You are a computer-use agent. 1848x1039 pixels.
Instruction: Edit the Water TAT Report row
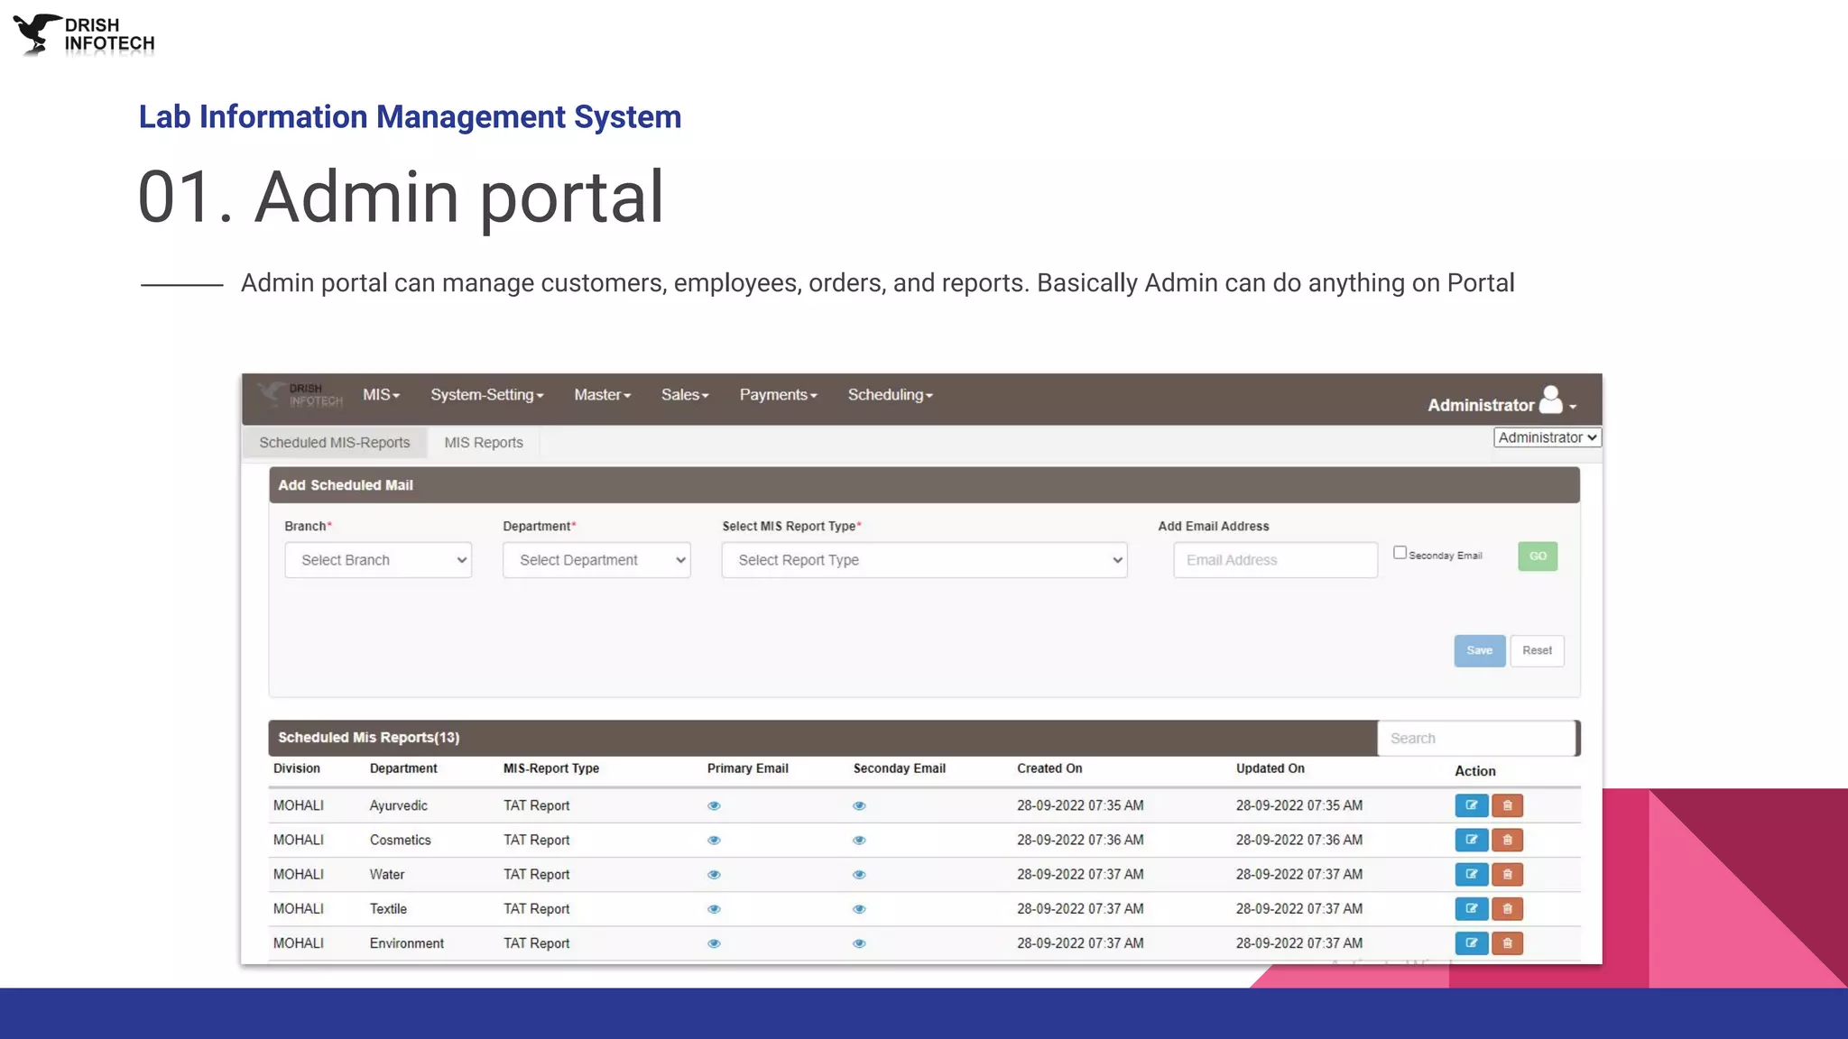(1471, 874)
